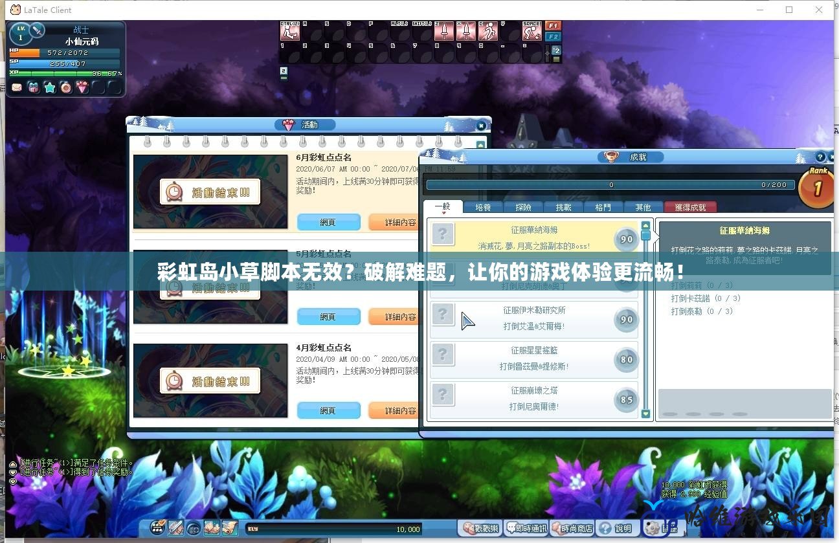
Task: Open the fourth bottom-bar icon
Action: [211, 527]
